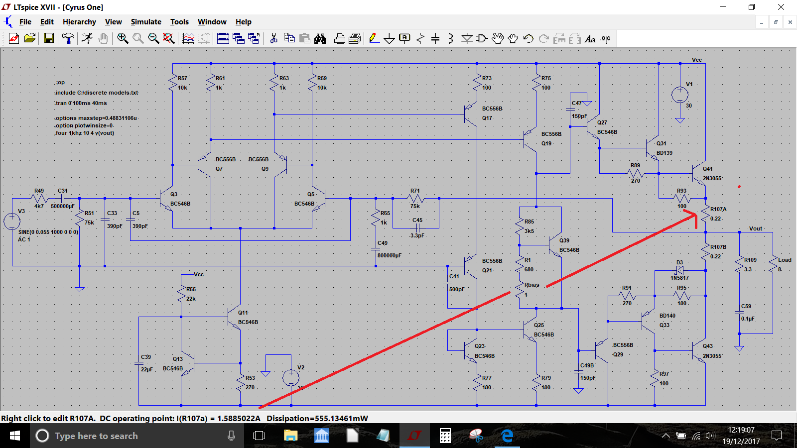Select the Label Net tool

pos(405,38)
